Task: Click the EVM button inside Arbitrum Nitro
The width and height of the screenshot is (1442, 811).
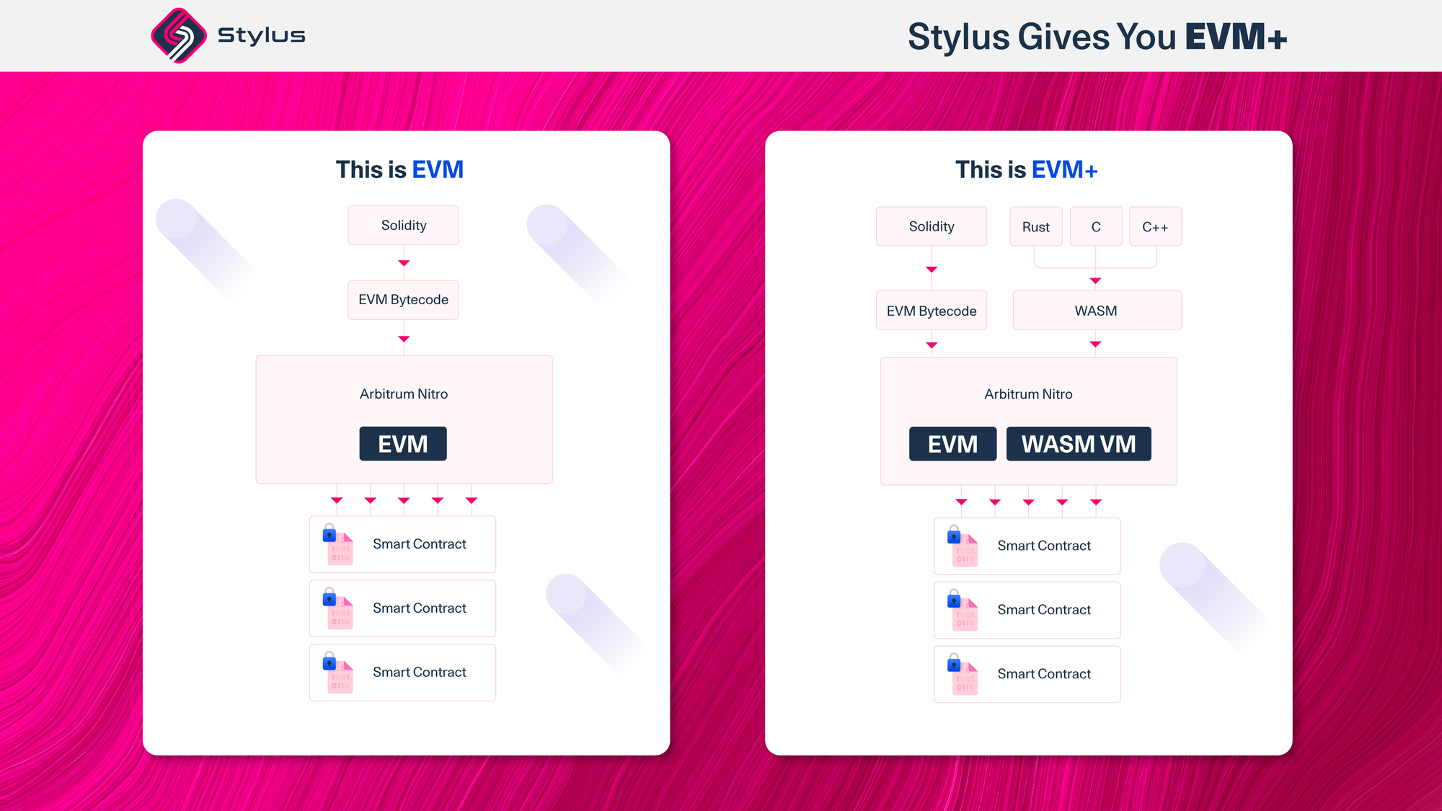Action: pyautogui.click(x=404, y=443)
